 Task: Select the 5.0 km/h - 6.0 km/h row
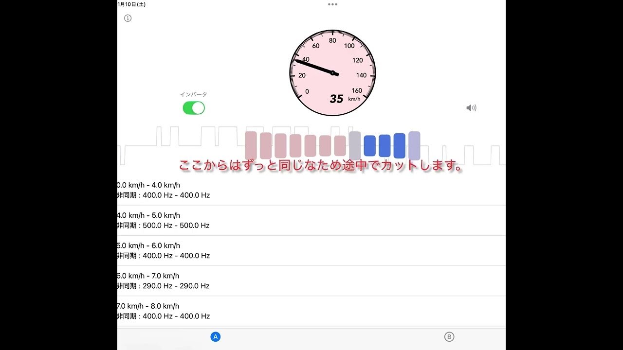(x=311, y=250)
